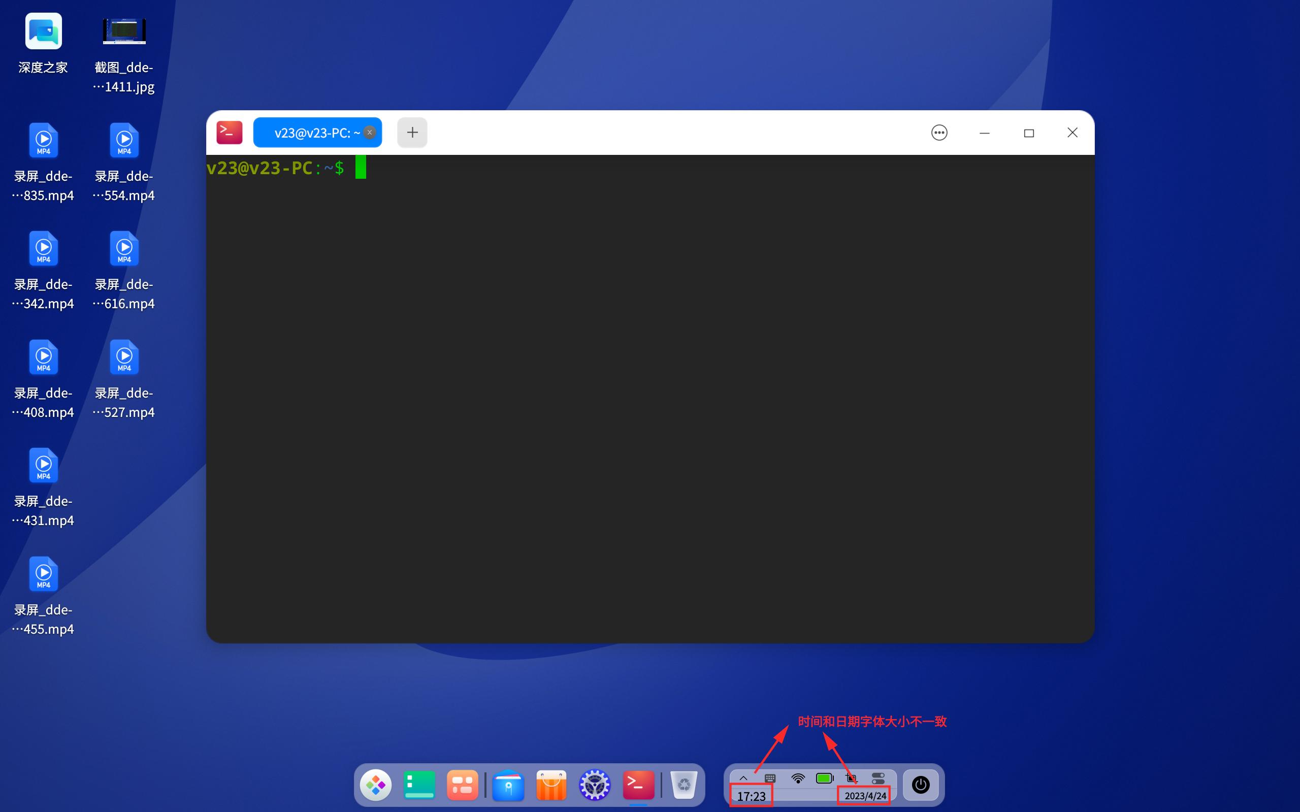1300x812 pixels.
Task: Open the App Store orange bag icon
Action: pyautogui.click(x=551, y=785)
